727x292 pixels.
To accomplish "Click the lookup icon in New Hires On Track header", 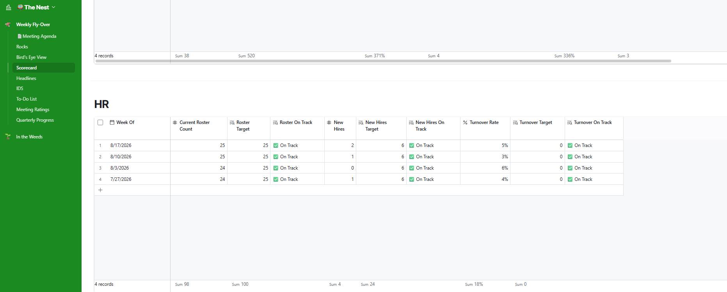I will tap(411, 122).
